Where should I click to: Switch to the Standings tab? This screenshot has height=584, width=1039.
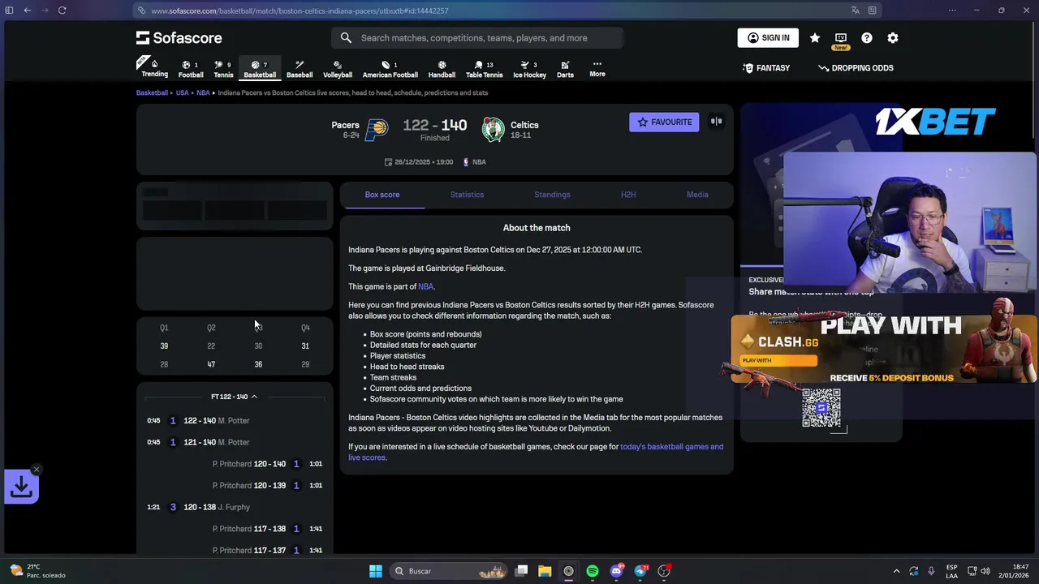point(552,195)
